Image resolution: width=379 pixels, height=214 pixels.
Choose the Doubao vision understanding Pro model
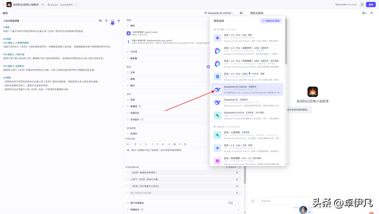(x=247, y=161)
